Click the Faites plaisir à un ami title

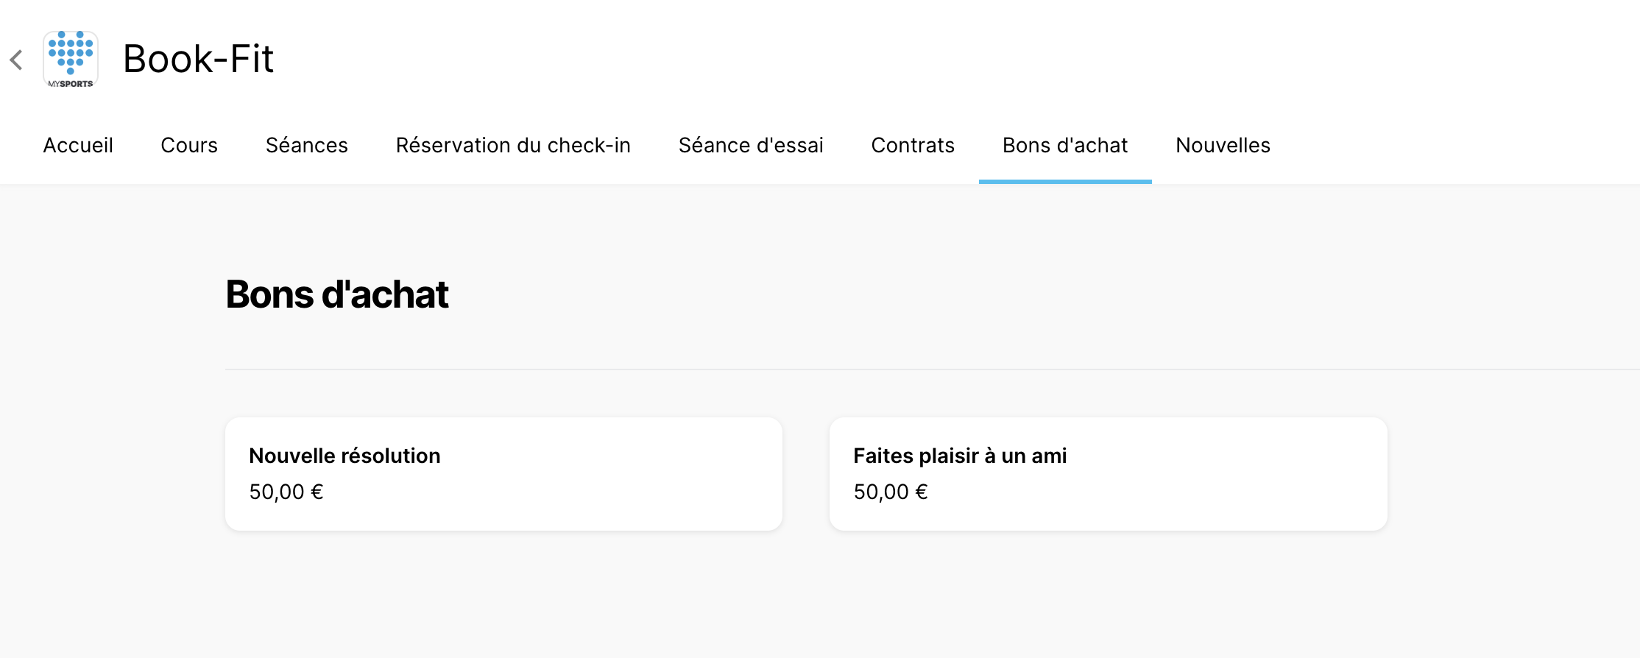point(960,456)
